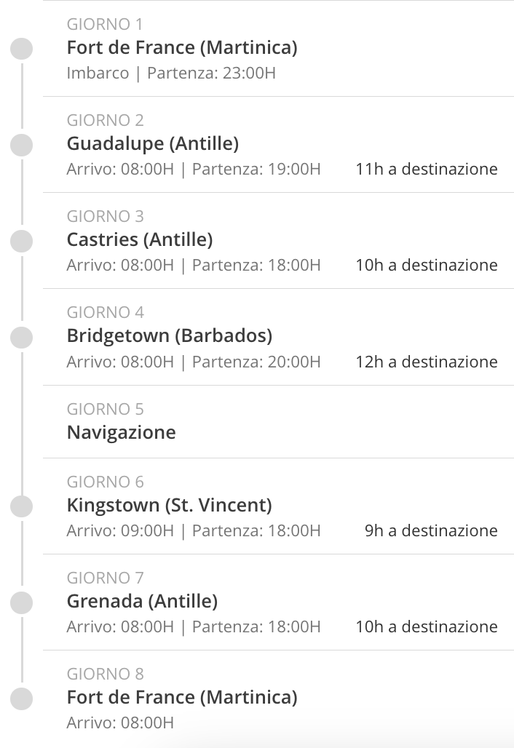Click the Giorno 8 Fort de France title
Image resolution: width=514 pixels, height=748 pixels.
[182, 698]
